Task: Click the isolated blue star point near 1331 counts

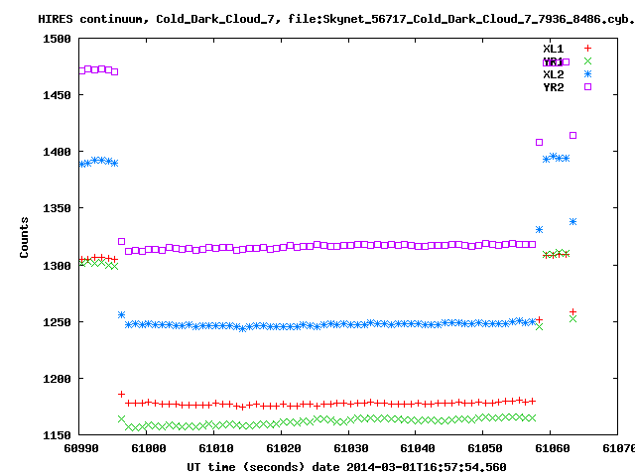Action: coord(539,229)
